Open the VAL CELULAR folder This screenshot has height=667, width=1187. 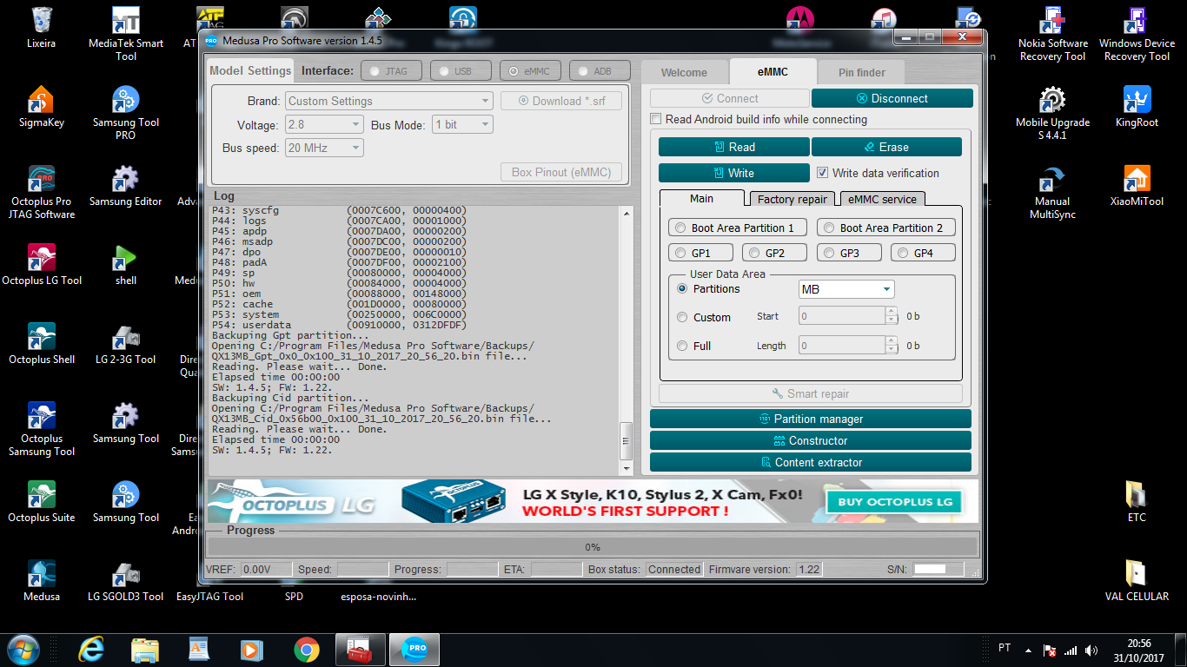coord(1137,580)
